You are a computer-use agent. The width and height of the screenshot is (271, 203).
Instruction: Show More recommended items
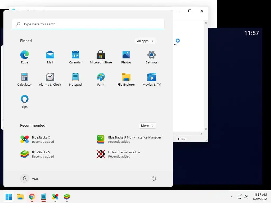(x=147, y=126)
